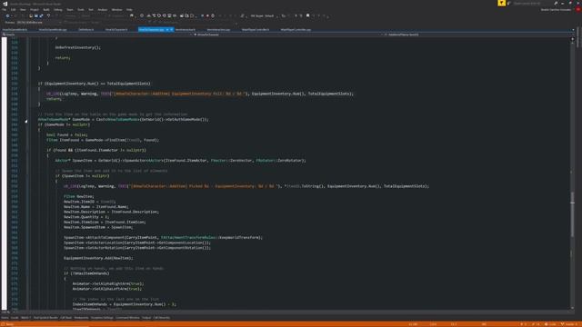Image resolution: width=582 pixels, height=327 pixels.
Task: Click the Navigate Backward toolbar icon
Action: 7,16
